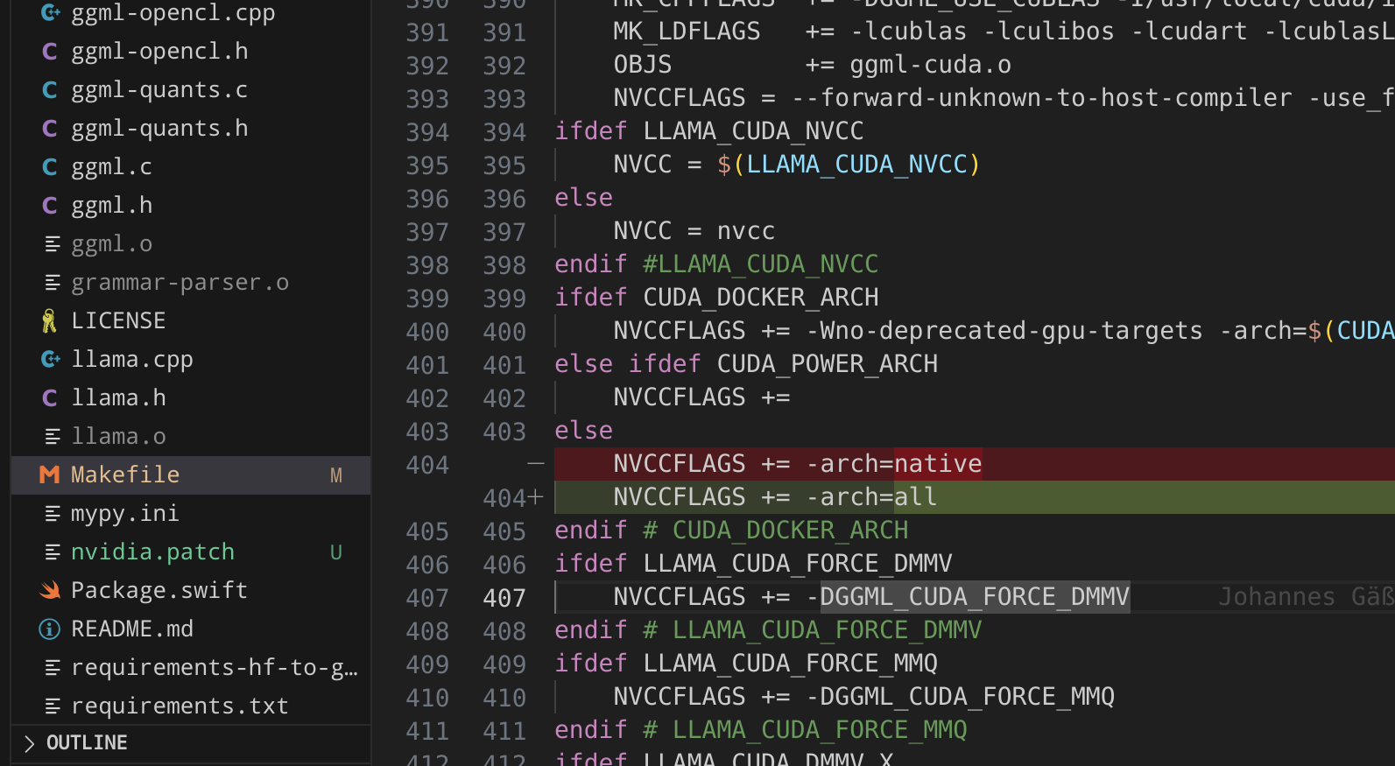Click 'endif #LLAMA_CUDA_NVCC' on line 398
The height and width of the screenshot is (766, 1395).
coord(716,264)
